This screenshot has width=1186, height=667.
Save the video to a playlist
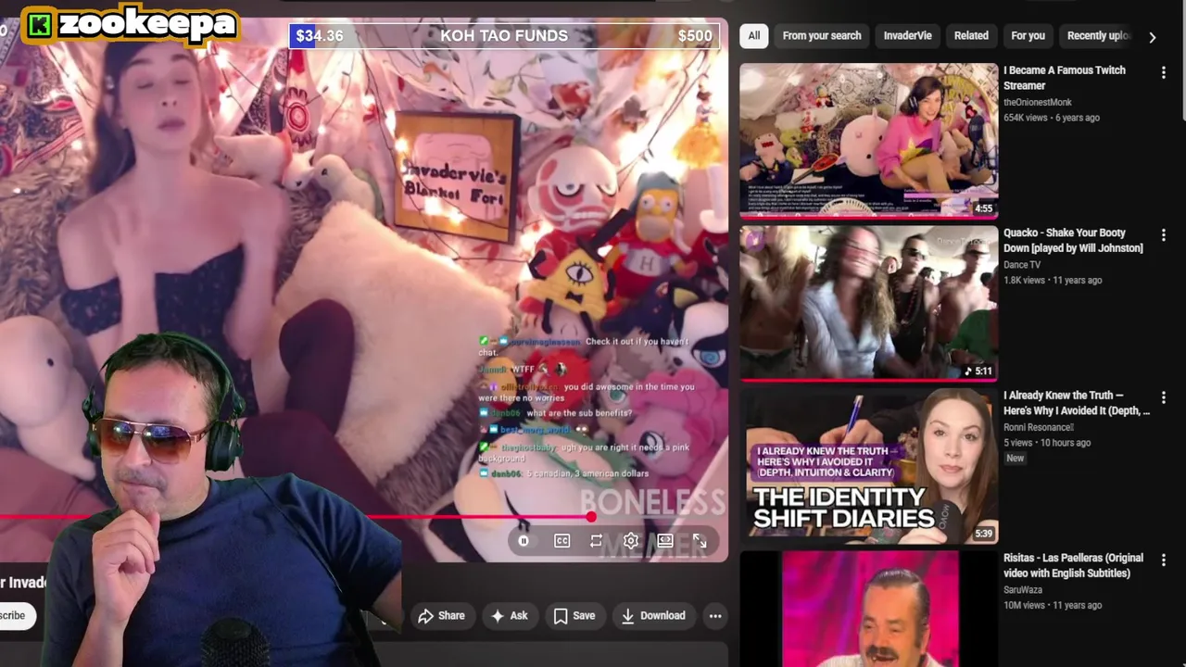[x=574, y=615]
